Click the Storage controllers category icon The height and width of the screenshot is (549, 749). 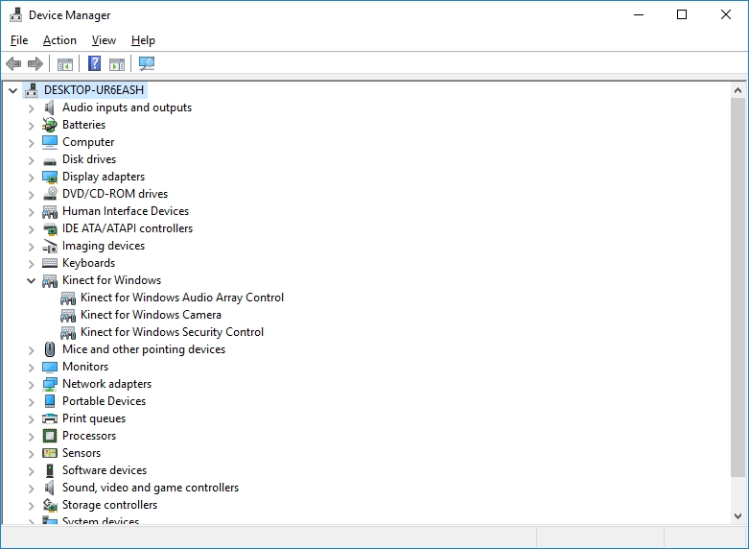click(x=50, y=505)
